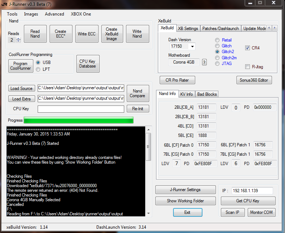285x233 pixels.
Task: Click 7BL [CG] Patch 0 value 17150
Action: (x=206, y=154)
